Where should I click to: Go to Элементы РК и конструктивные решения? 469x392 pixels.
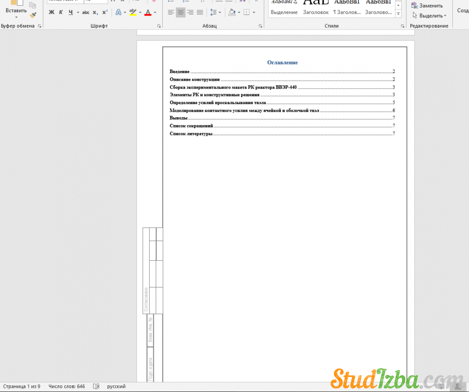click(282, 95)
